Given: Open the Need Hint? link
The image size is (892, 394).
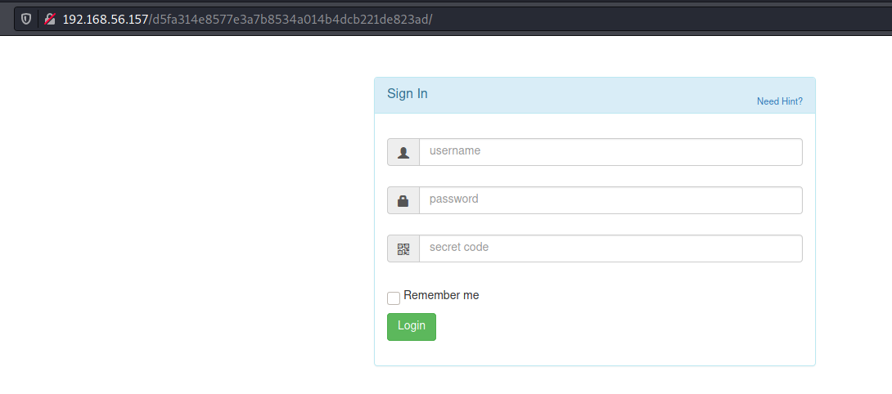Looking at the screenshot, I should [x=779, y=101].
